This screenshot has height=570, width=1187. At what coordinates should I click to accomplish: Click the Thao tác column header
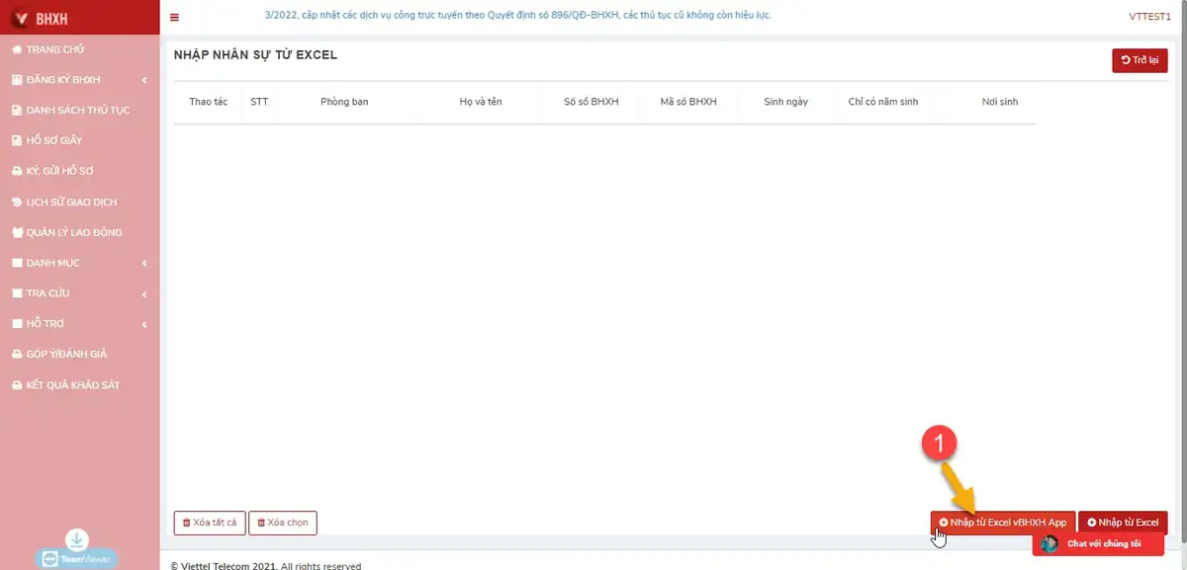click(208, 102)
